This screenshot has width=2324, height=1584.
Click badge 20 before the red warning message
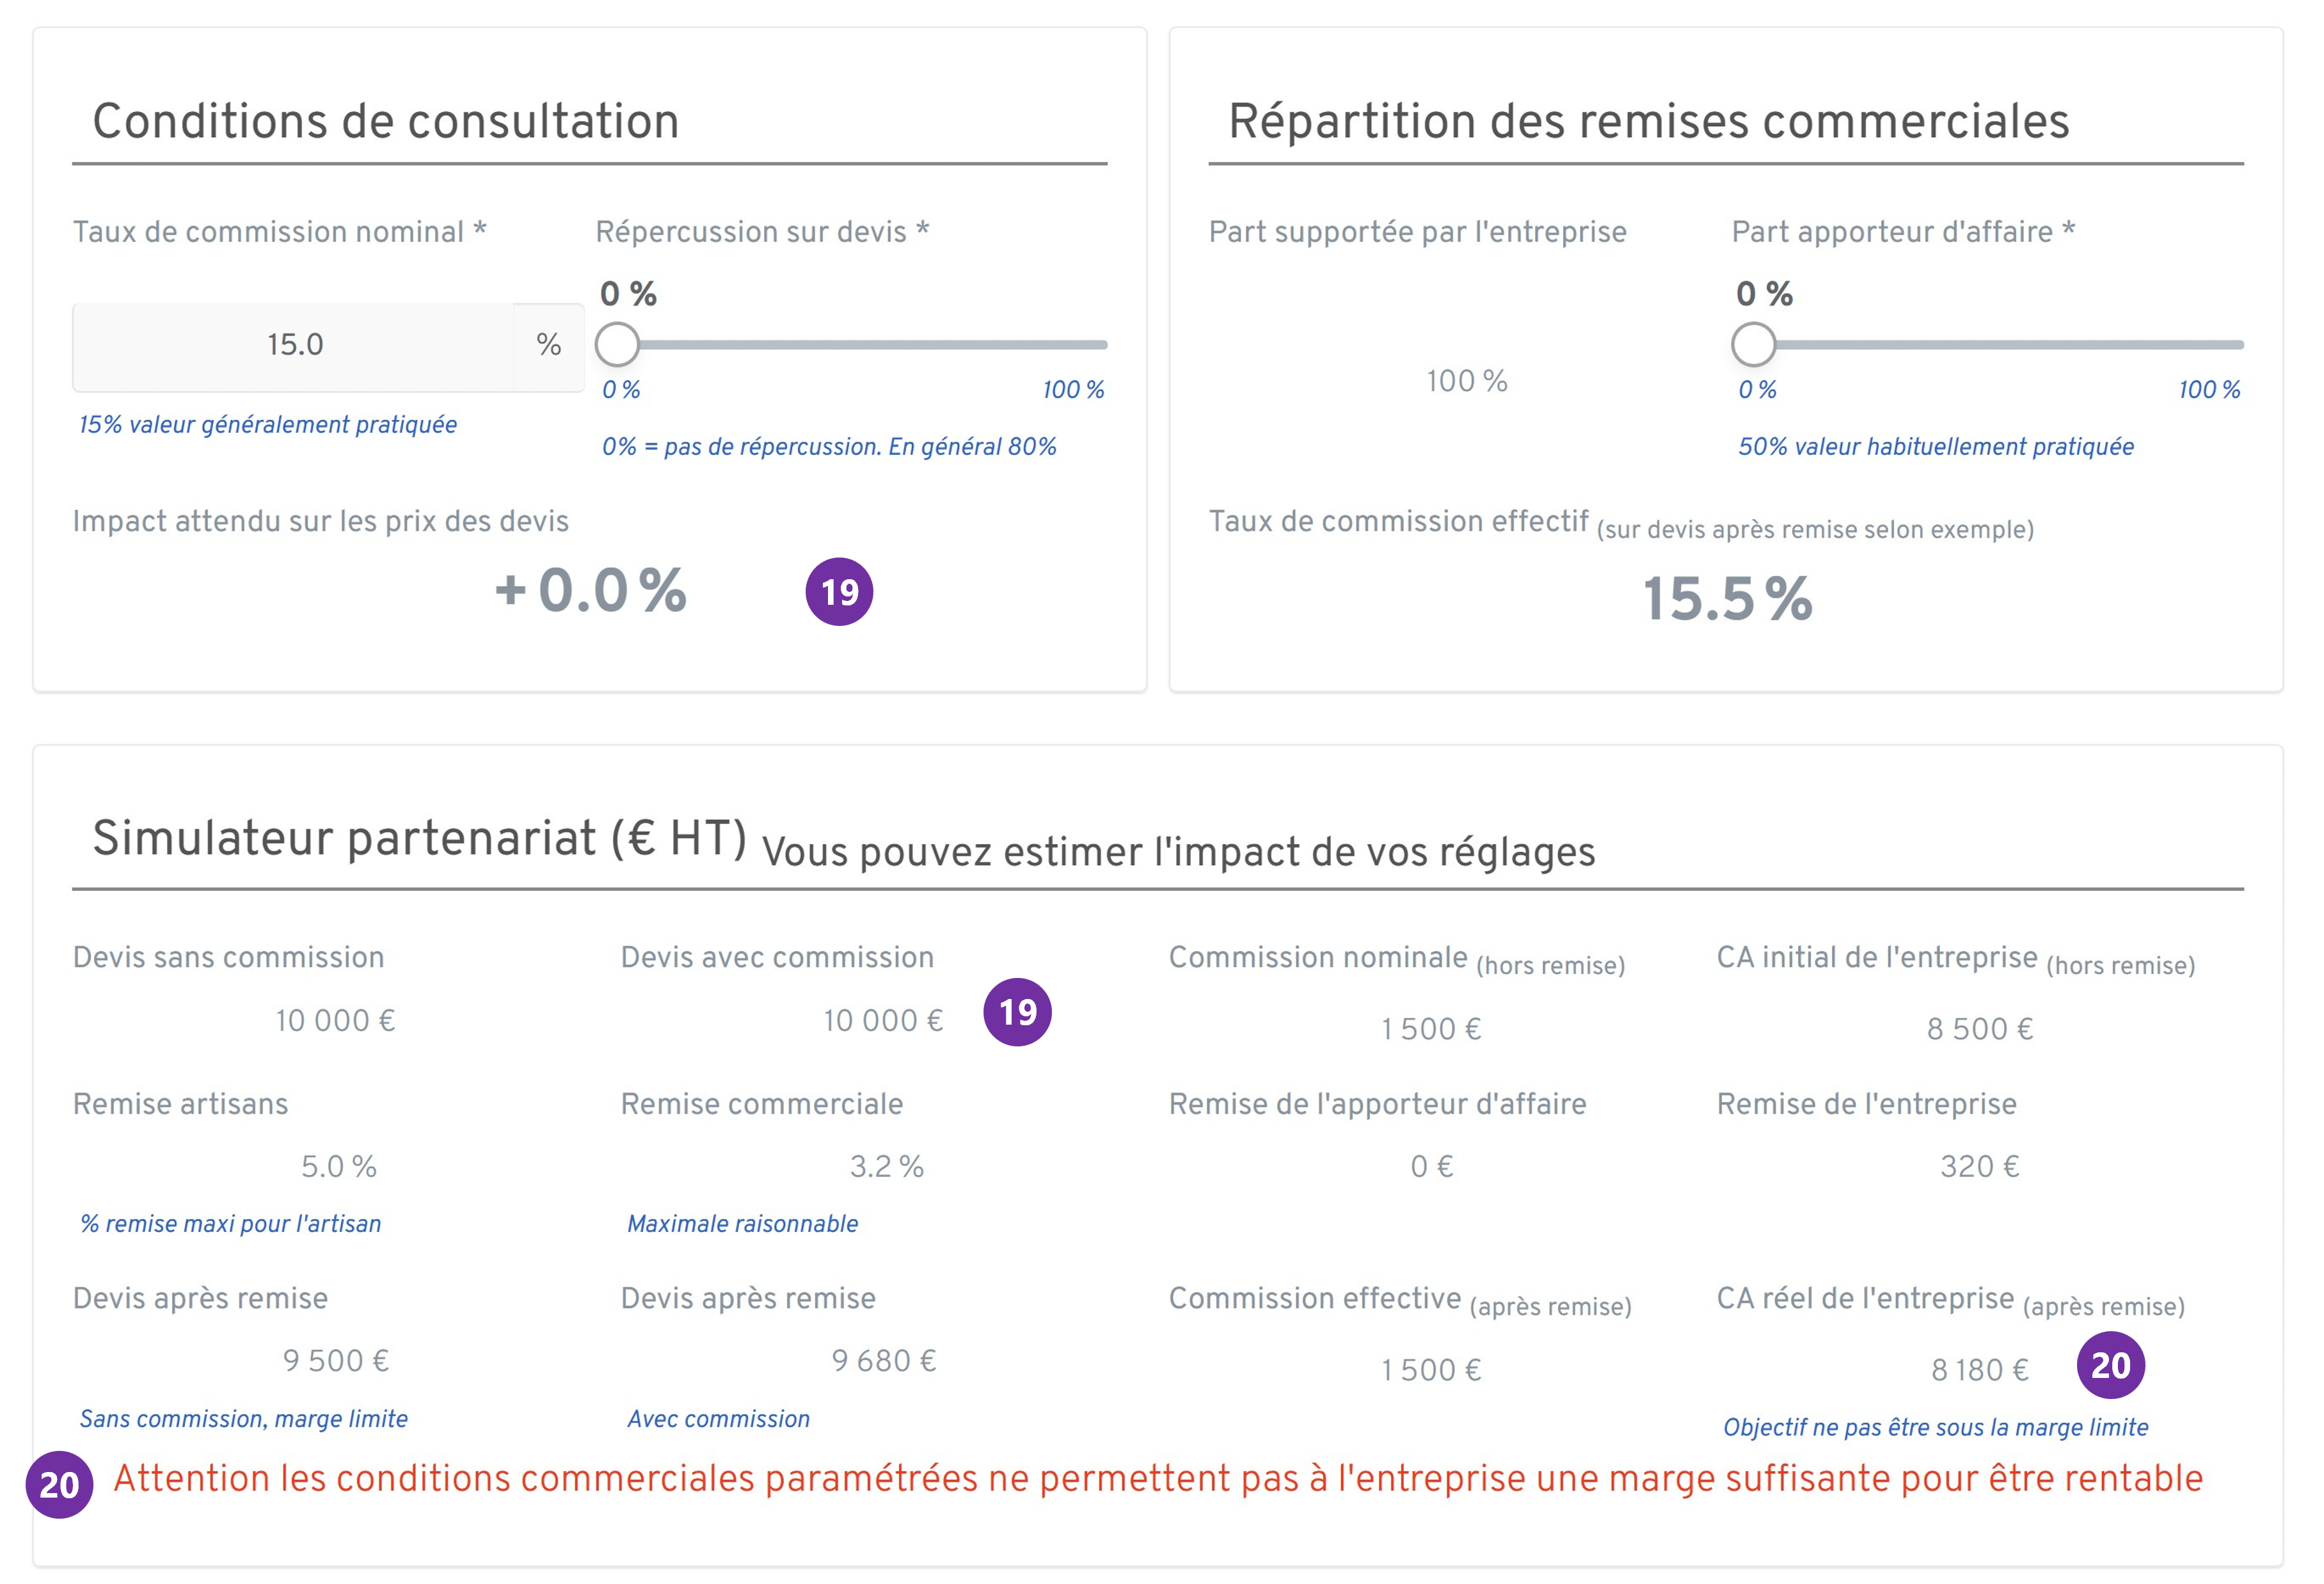click(x=59, y=1485)
